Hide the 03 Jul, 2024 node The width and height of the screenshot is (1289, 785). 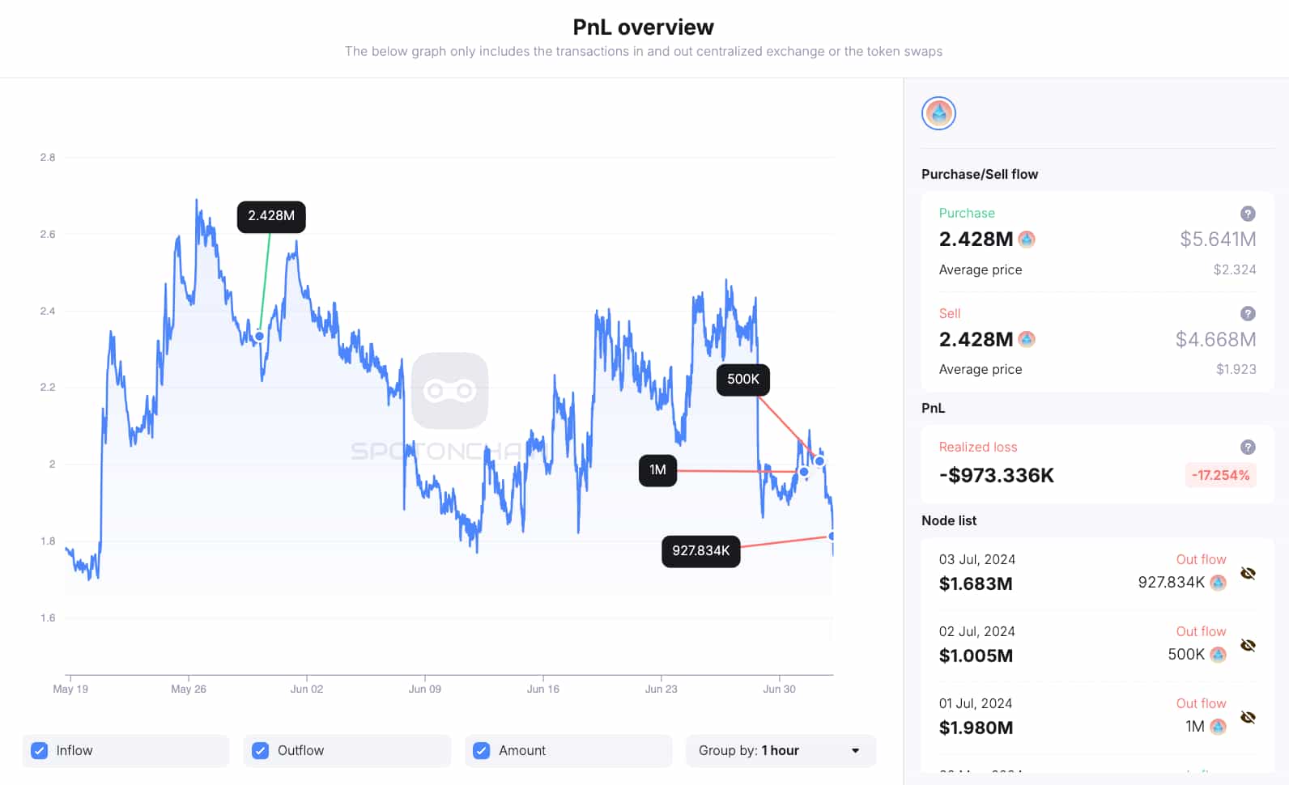point(1248,574)
